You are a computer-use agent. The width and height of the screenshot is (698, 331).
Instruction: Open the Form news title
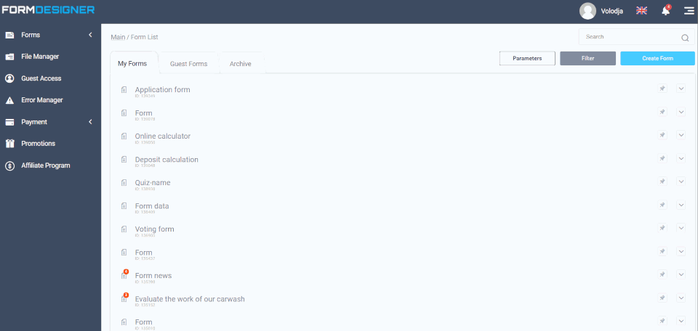pos(153,276)
